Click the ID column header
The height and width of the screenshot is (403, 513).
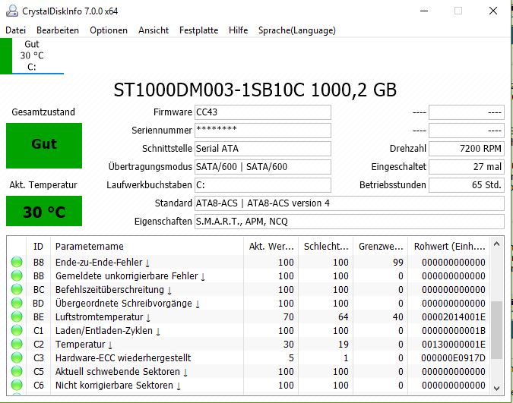point(38,246)
